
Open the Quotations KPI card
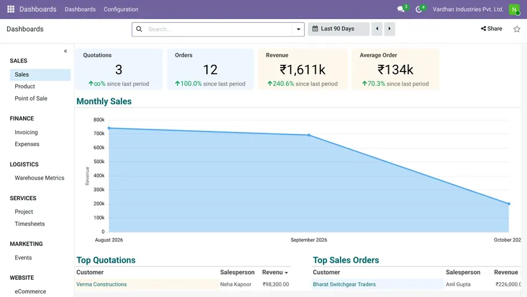tap(118, 69)
